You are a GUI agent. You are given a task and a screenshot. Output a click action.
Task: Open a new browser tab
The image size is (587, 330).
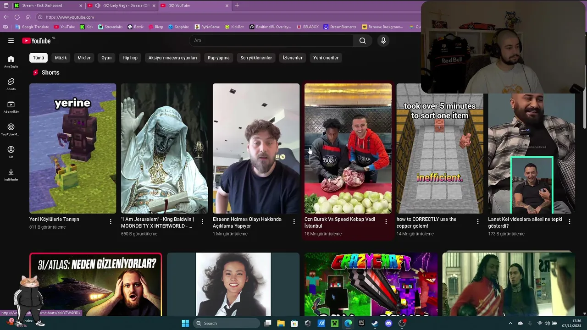click(237, 5)
